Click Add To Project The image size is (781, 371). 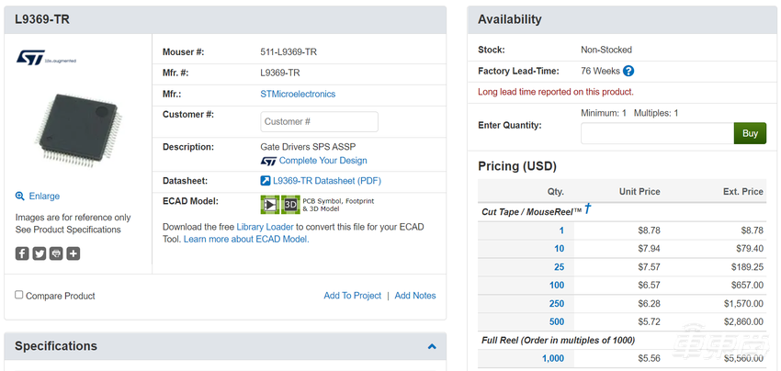(352, 296)
